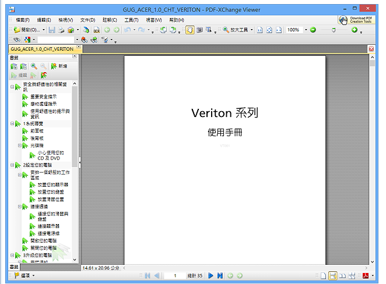Viewport: 386px width, 284px height.
Task: Select the Text Select tool
Action: [x=209, y=30]
